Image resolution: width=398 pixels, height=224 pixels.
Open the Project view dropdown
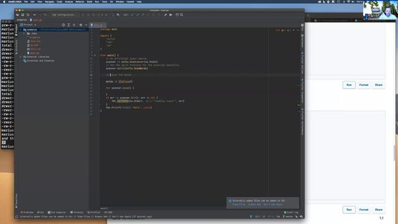click(29, 25)
